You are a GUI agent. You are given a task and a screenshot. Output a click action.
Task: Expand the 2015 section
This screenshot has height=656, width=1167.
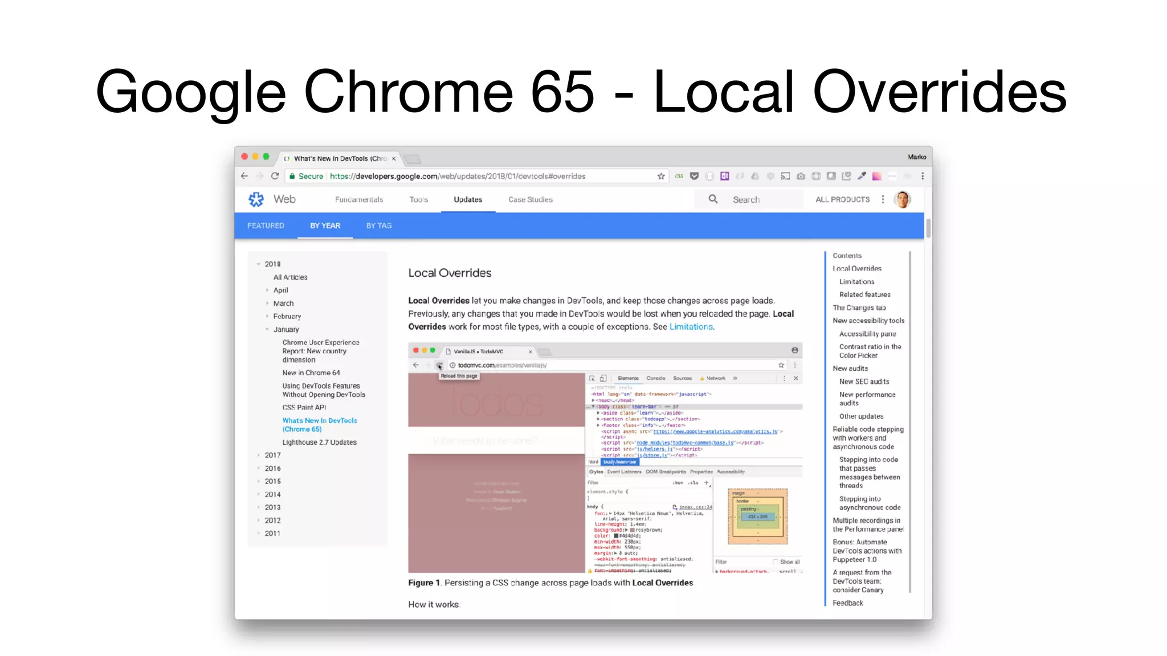(x=259, y=481)
